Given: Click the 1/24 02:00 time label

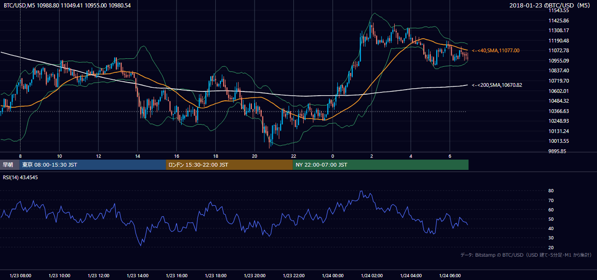Looking at the screenshot, I should pos(371,276).
